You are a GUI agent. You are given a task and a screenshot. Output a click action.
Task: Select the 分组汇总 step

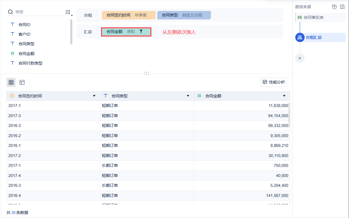click(321, 37)
